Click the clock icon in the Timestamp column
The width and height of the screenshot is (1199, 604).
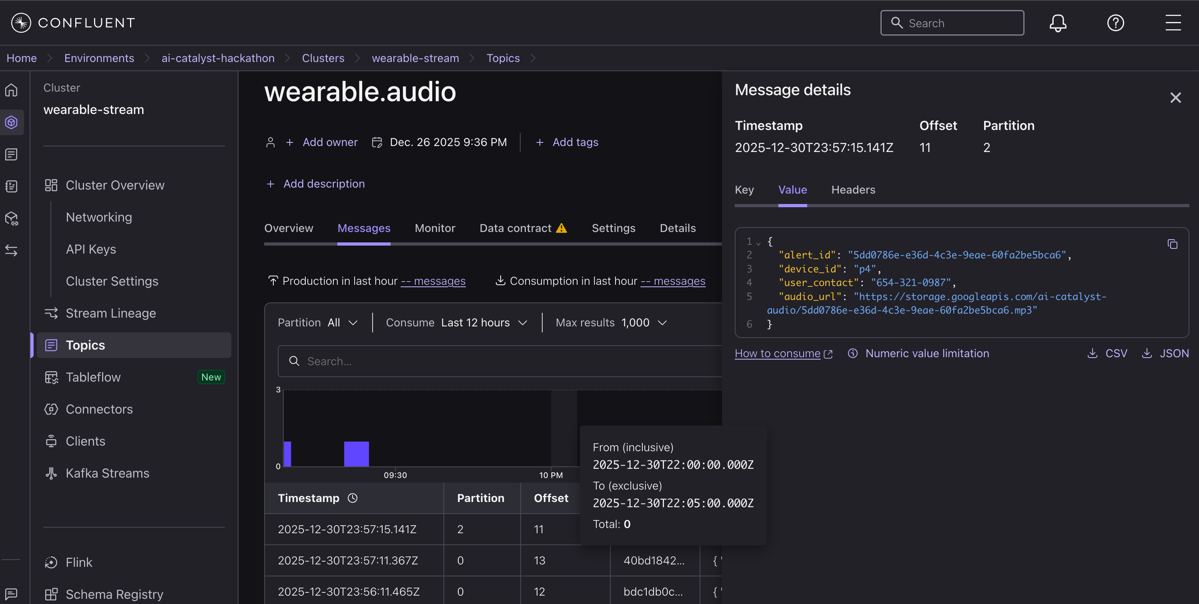pos(352,498)
